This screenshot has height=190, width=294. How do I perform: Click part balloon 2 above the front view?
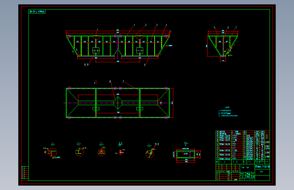(x=146, y=25)
